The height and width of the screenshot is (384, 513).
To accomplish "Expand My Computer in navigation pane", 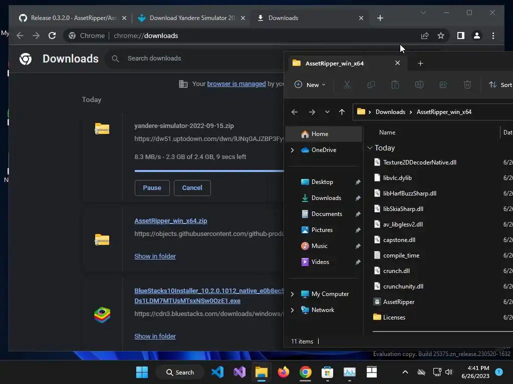I will 292,294.
